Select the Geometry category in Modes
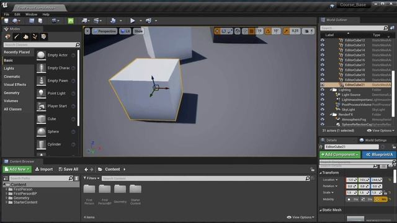Image resolution: width=397 pixels, height=223 pixels. point(12,93)
